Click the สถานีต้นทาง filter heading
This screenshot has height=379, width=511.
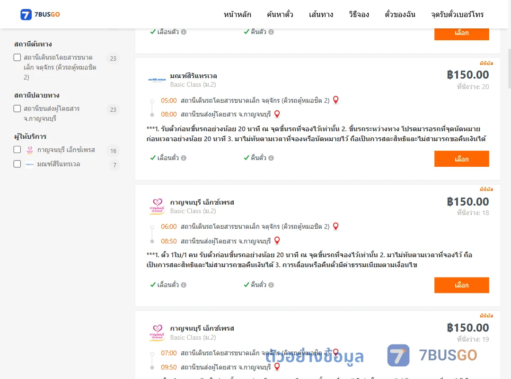pos(33,44)
